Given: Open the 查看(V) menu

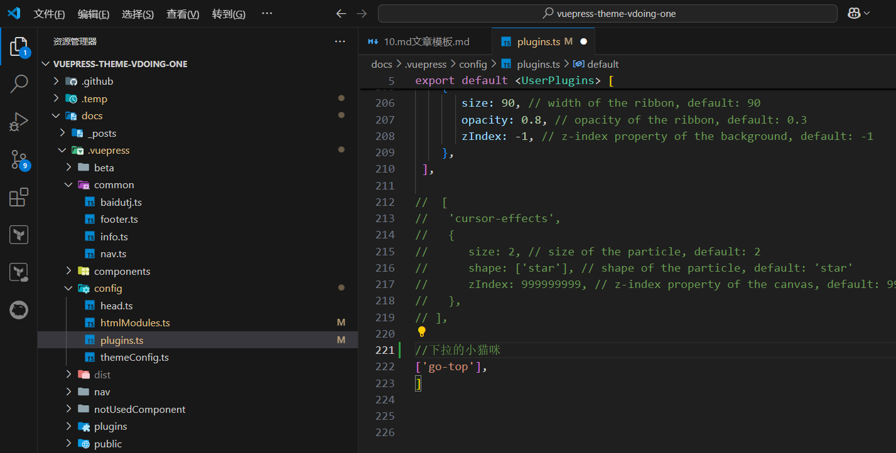Looking at the screenshot, I should [x=183, y=14].
